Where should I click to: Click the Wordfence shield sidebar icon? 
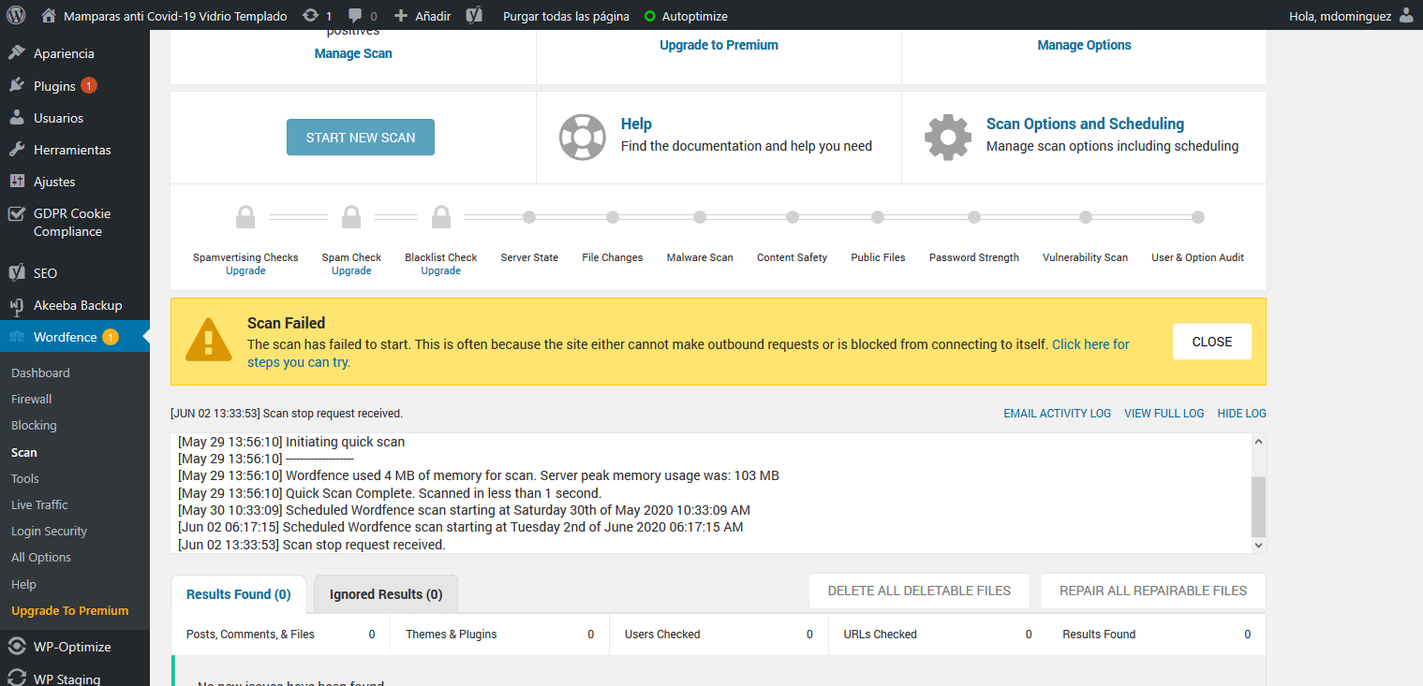click(17, 337)
